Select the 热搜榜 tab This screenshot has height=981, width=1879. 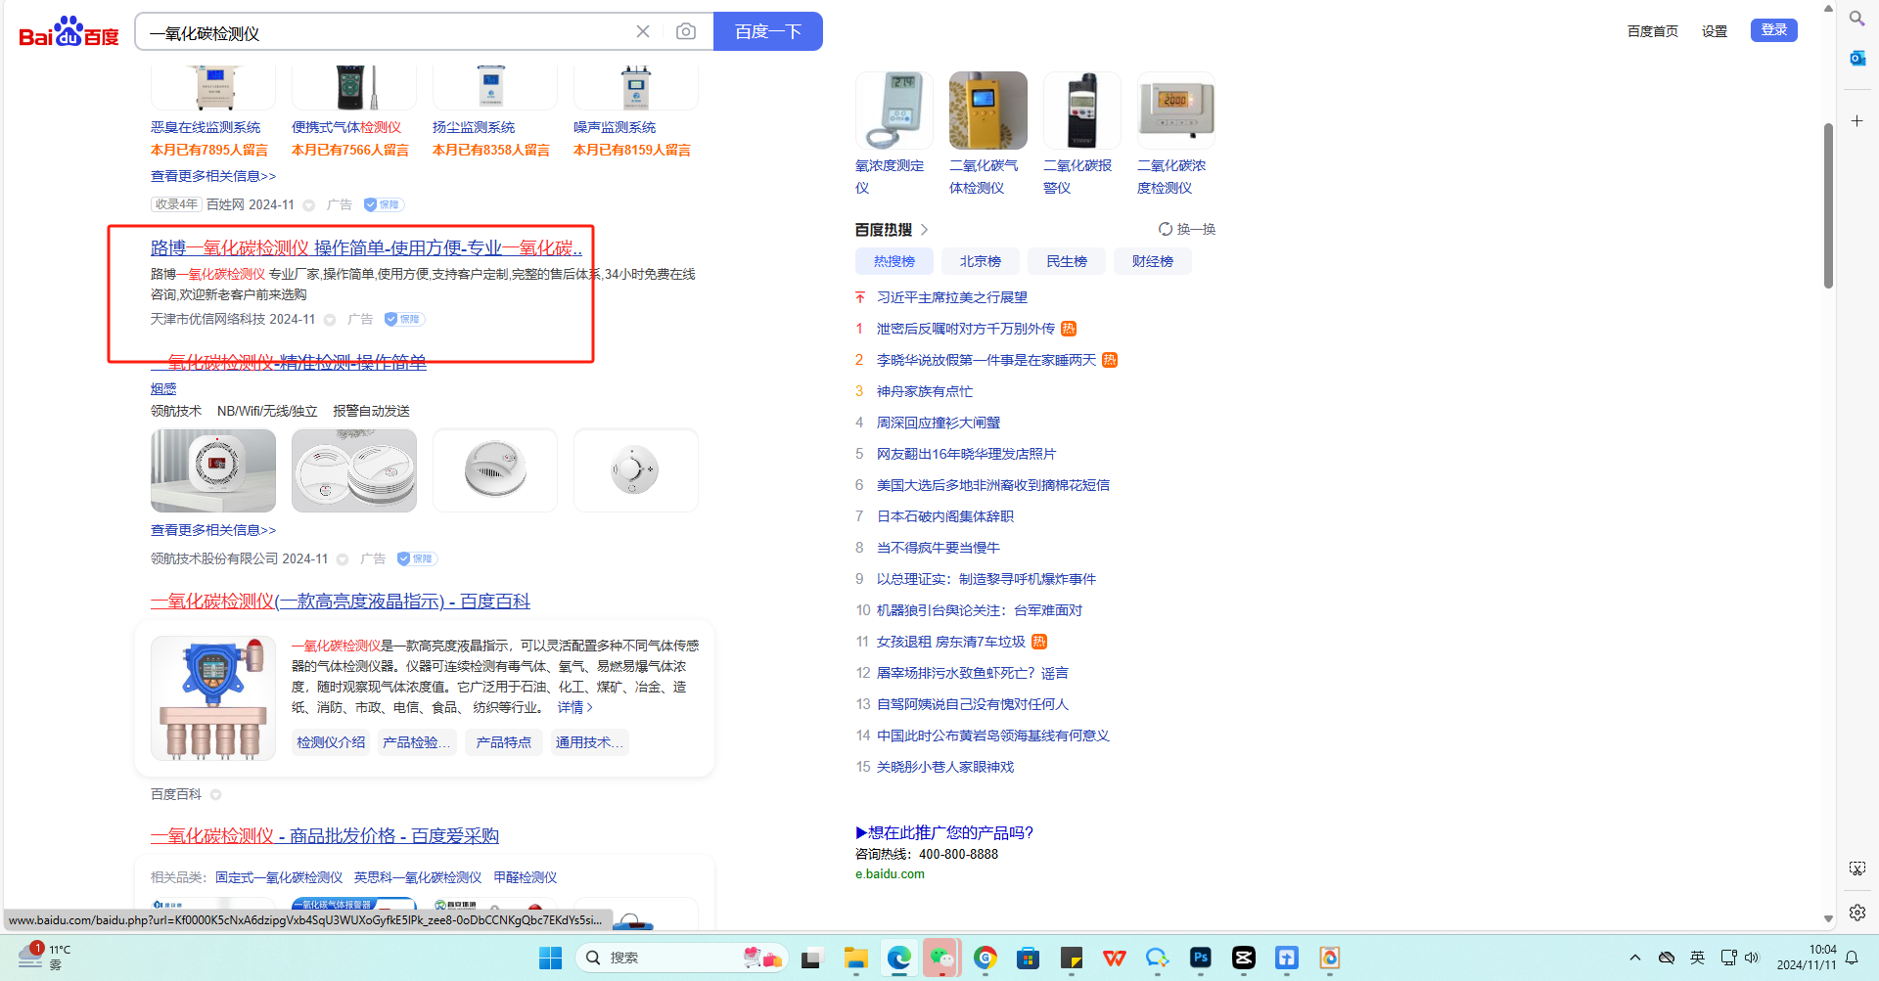point(894,261)
